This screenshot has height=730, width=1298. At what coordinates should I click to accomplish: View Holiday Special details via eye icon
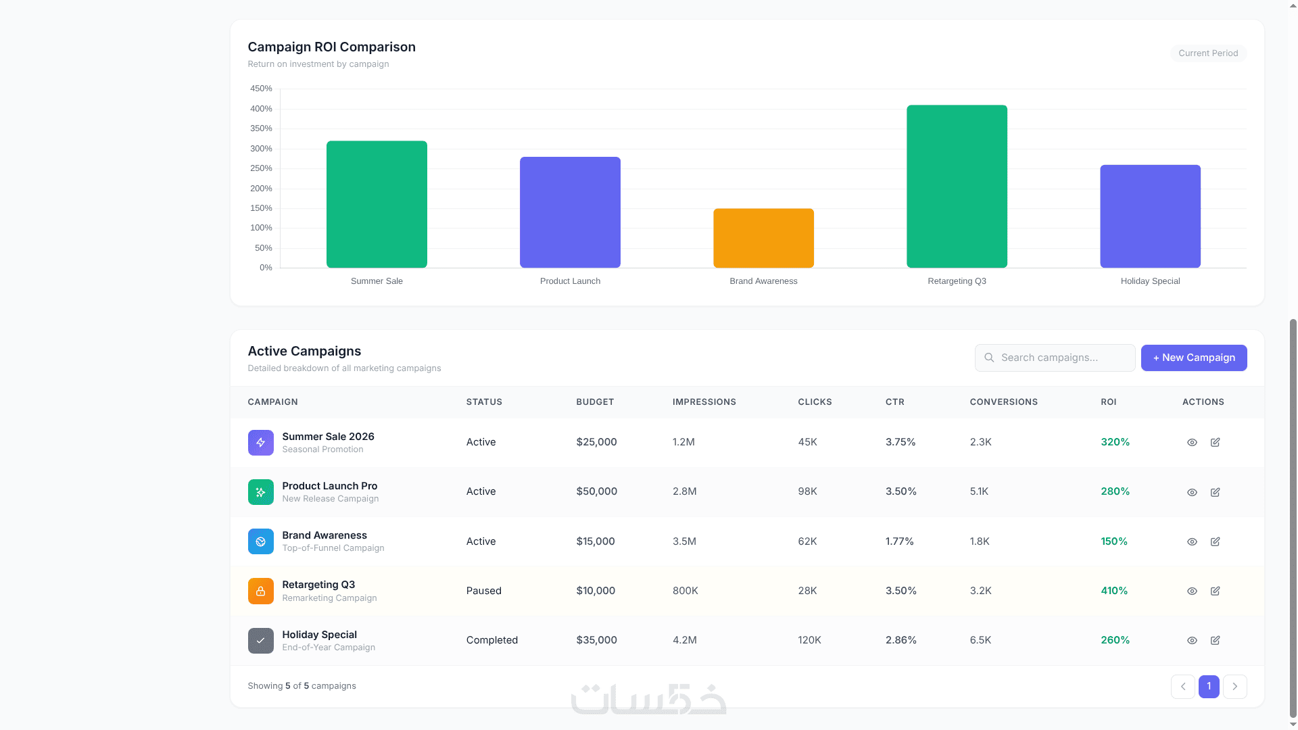click(x=1192, y=640)
